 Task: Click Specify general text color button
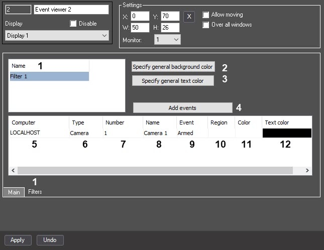coord(173,81)
